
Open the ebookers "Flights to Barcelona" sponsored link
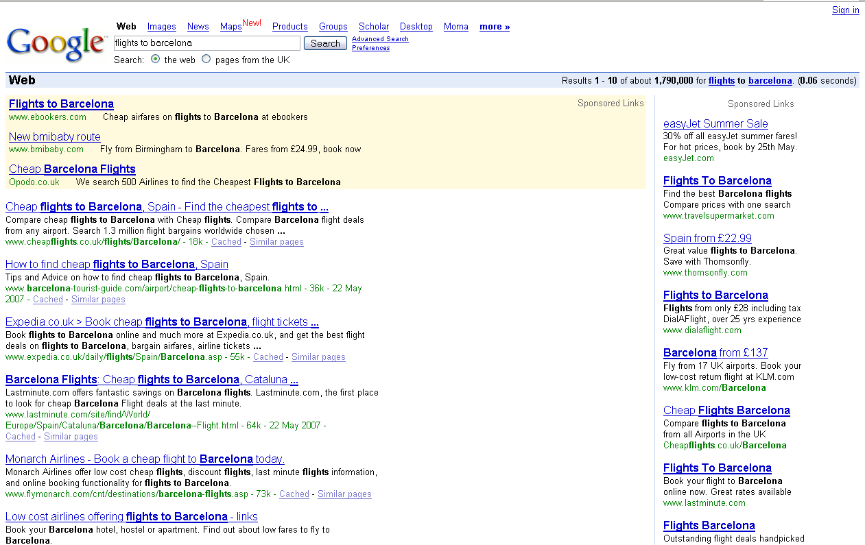click(x=61, y=104)
